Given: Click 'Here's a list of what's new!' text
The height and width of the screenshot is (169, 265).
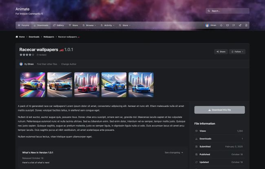Looking at the screenshot, I should point(36,162).
